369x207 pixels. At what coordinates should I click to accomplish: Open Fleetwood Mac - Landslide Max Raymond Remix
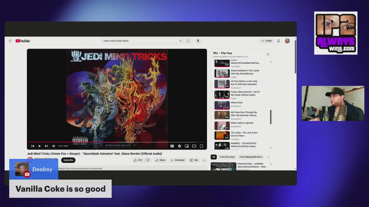click(x=253, y=165)
